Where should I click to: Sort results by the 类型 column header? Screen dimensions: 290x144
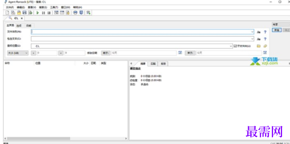click(x=104, y=63)
